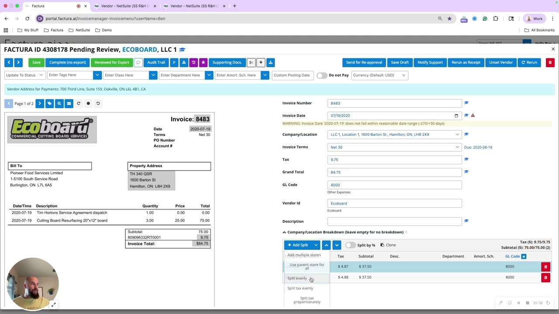Click the Custom Posting Date field
The height and width of the screenshot is (314, 559).
[292, 75]
